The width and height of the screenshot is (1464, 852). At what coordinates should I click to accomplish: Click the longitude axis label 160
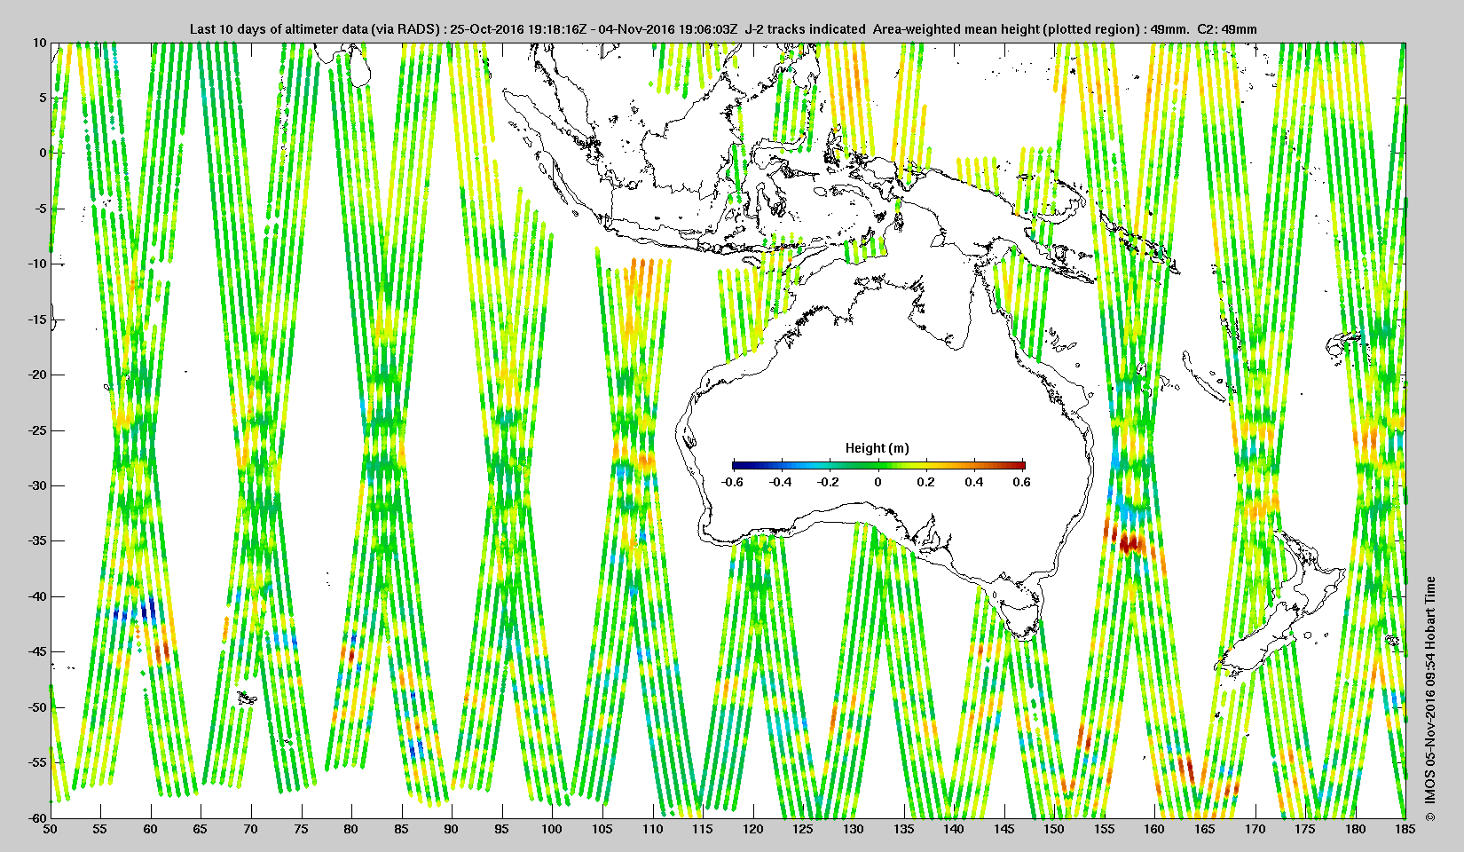[x=1154, y=830]
